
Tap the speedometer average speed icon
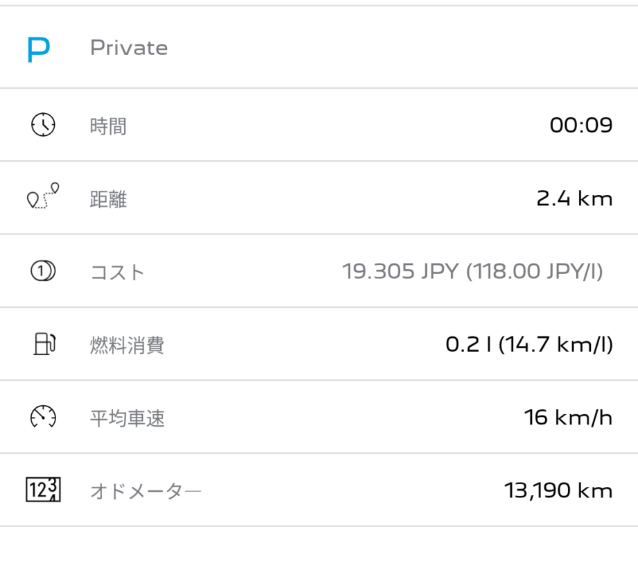[43, 418]
